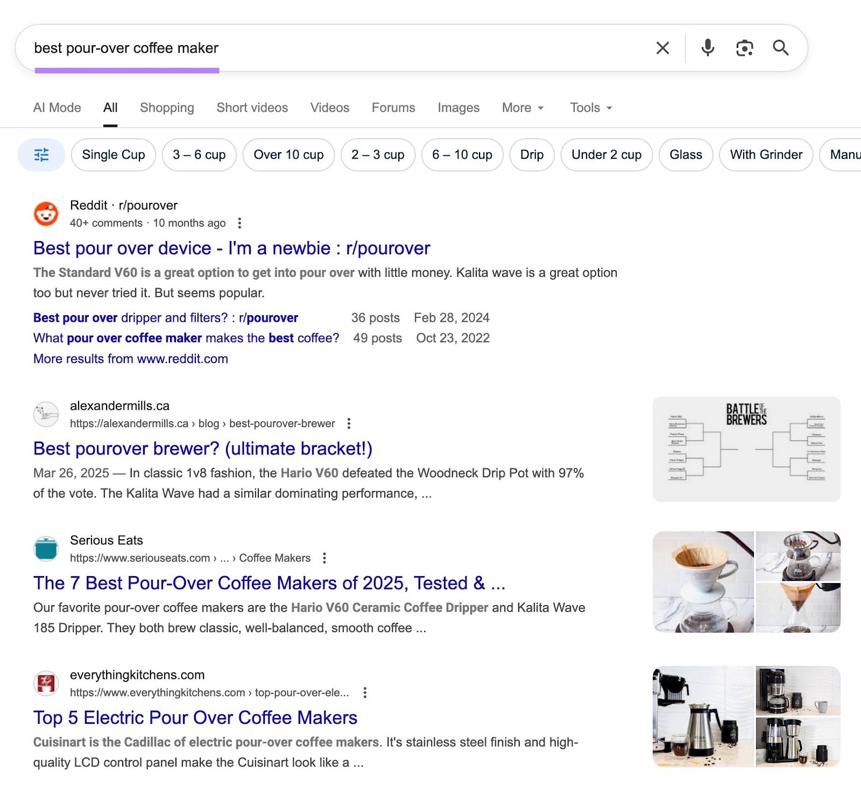The height and width of the screenshot is (788, 861).
Task: Run the search via the magnifier icon
Action: (781, 48)
